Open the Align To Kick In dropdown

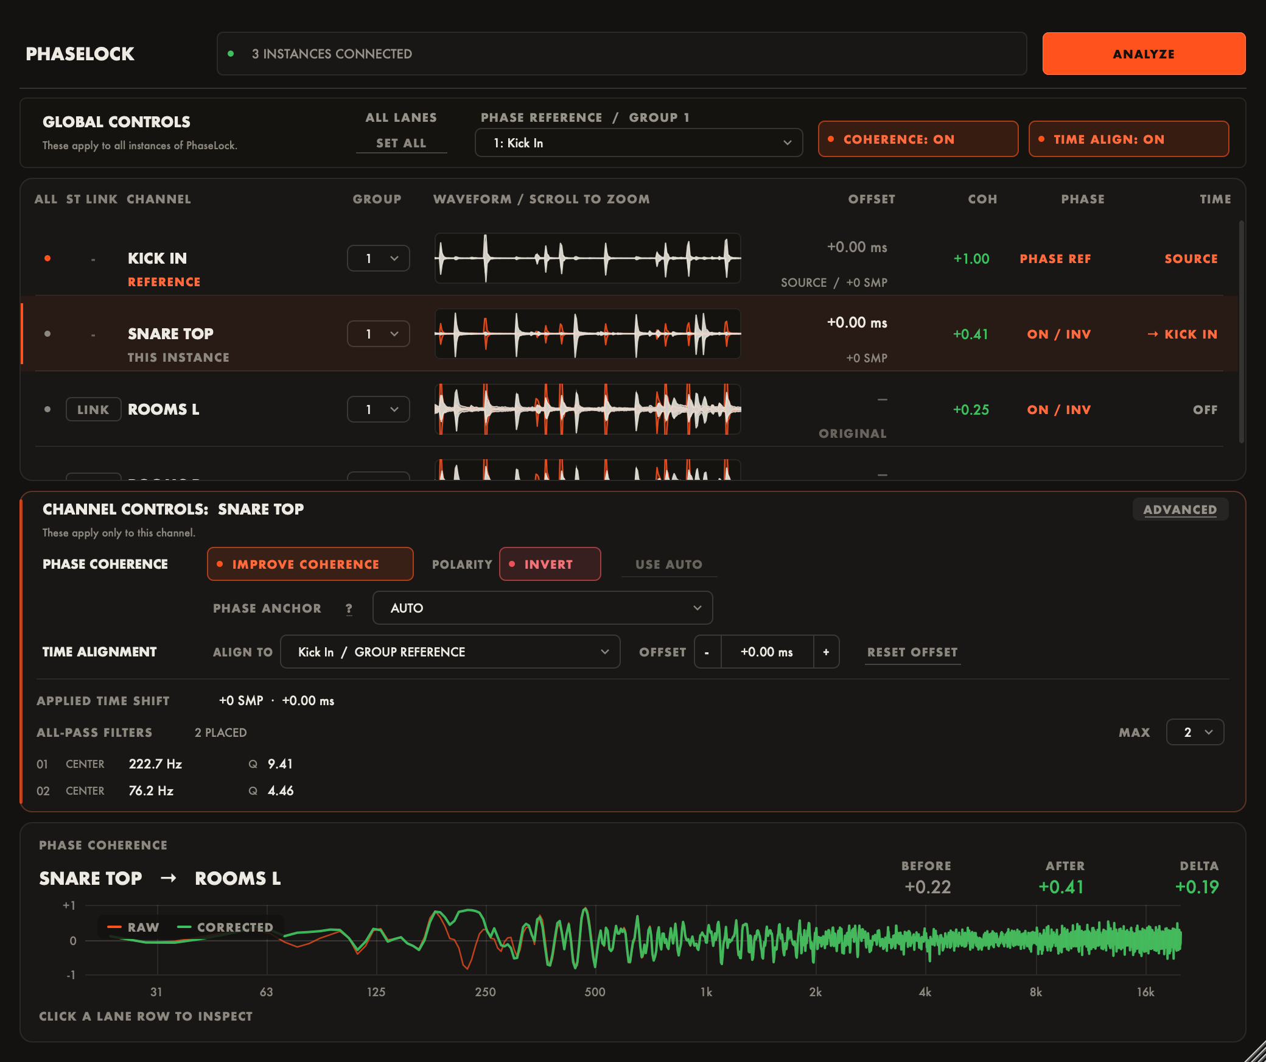(x=450, y=652)
